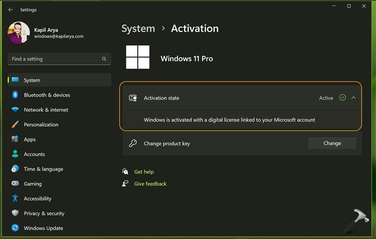Open the Get help link
The width and height of the screenshot is (376, 239).
pyautogui.click(x=144, y=172)
